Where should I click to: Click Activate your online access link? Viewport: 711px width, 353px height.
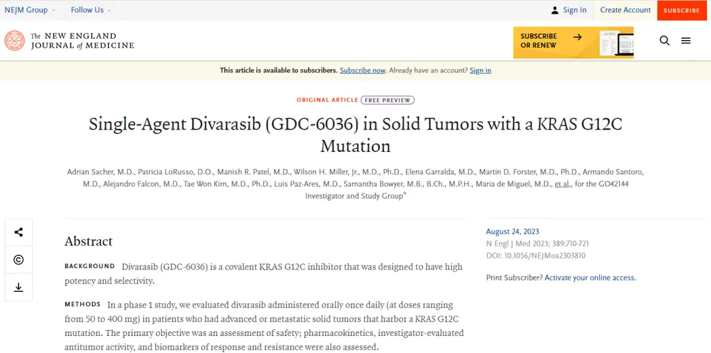pos(590,278)
